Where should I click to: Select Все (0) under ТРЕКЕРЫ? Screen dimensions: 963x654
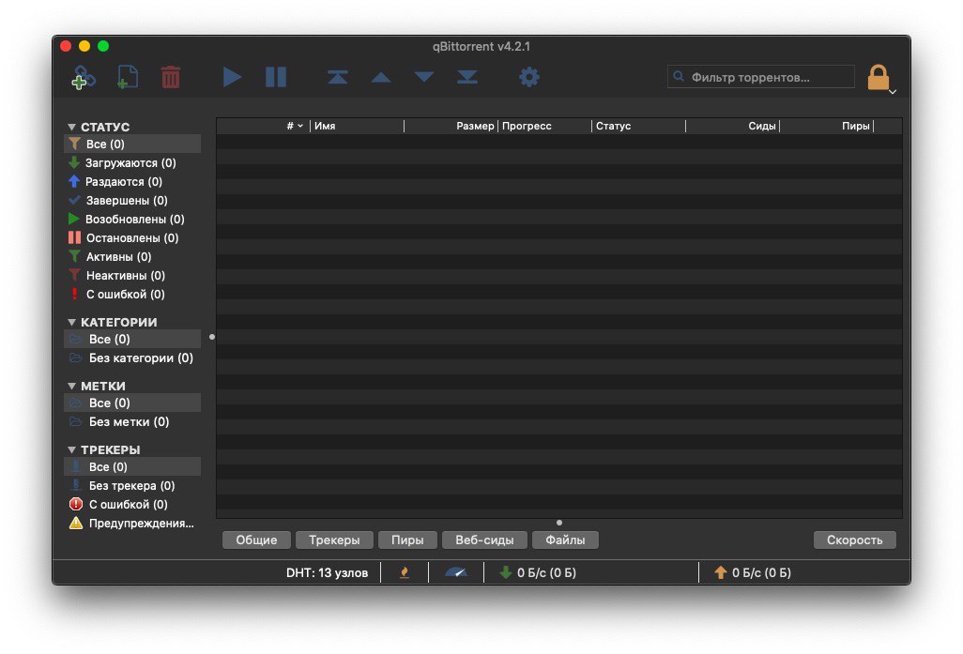pyautogui.click(x=132, y=466)
